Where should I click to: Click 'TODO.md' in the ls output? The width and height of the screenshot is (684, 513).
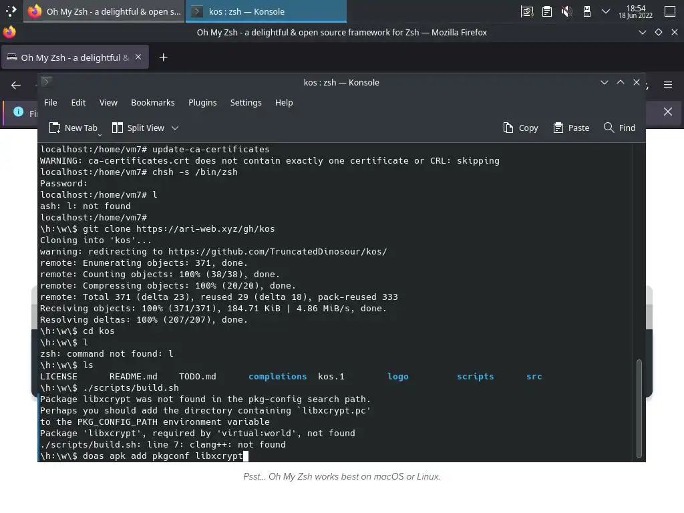coord(198,377)
